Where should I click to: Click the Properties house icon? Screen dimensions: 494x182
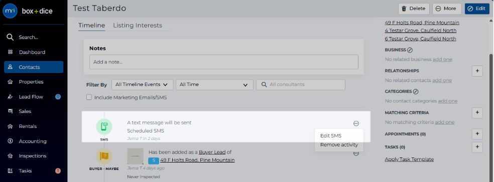[x=10, y=82]
